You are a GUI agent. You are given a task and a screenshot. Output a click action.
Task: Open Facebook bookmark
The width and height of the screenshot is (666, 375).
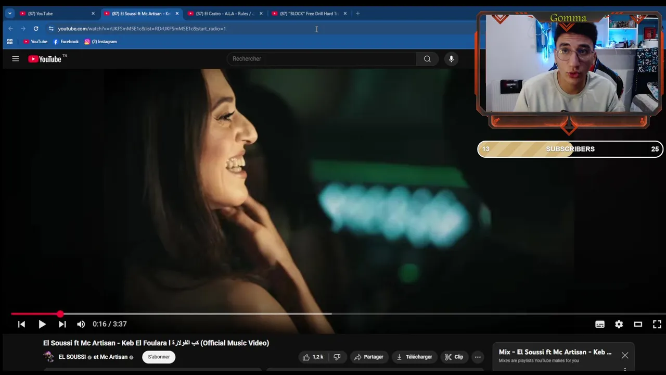(66, 42)
